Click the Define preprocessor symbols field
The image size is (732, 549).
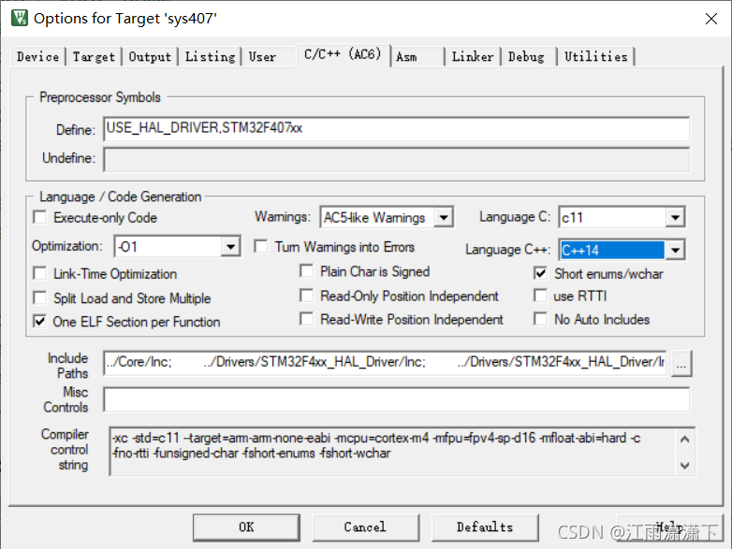[x=396, y=129]
